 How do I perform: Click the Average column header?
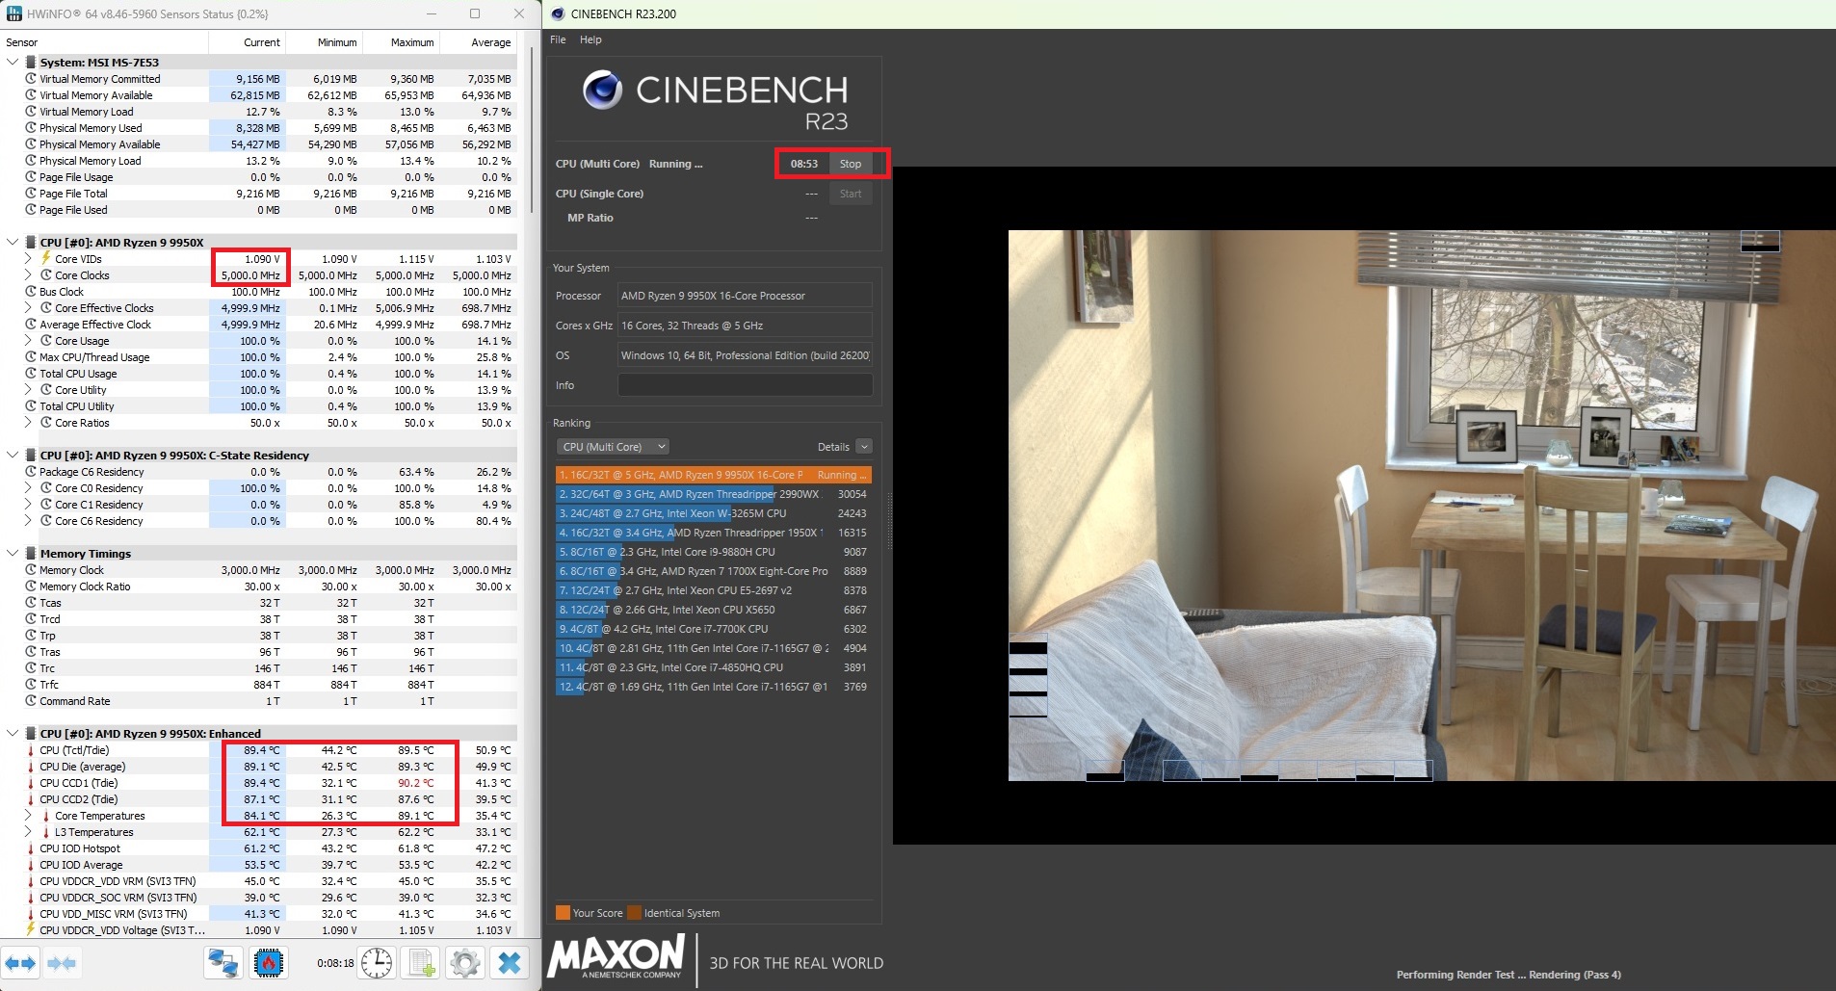490,42
